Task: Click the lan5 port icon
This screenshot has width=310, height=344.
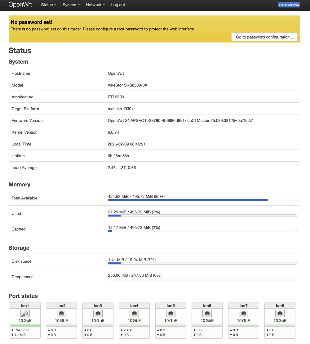Action: point(171,314)
